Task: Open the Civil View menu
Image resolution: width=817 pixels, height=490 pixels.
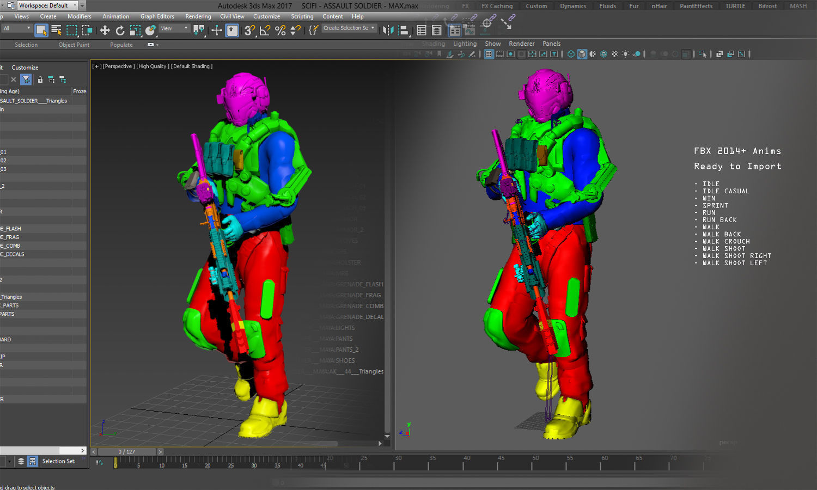Action: click(x=232, y=16)
